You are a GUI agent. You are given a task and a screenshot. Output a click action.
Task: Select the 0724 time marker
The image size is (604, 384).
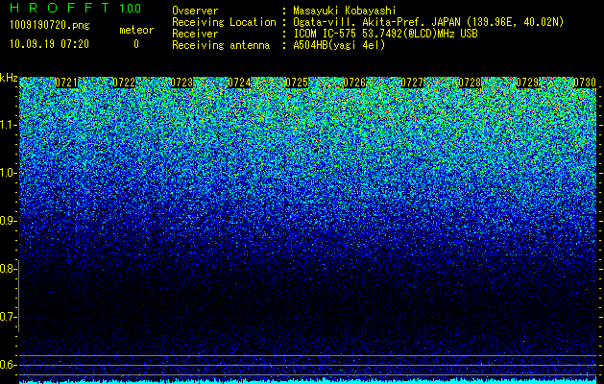pos(239,83)
